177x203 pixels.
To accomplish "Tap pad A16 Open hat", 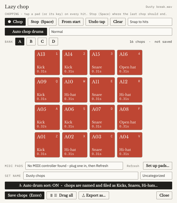I will [130, 63].
